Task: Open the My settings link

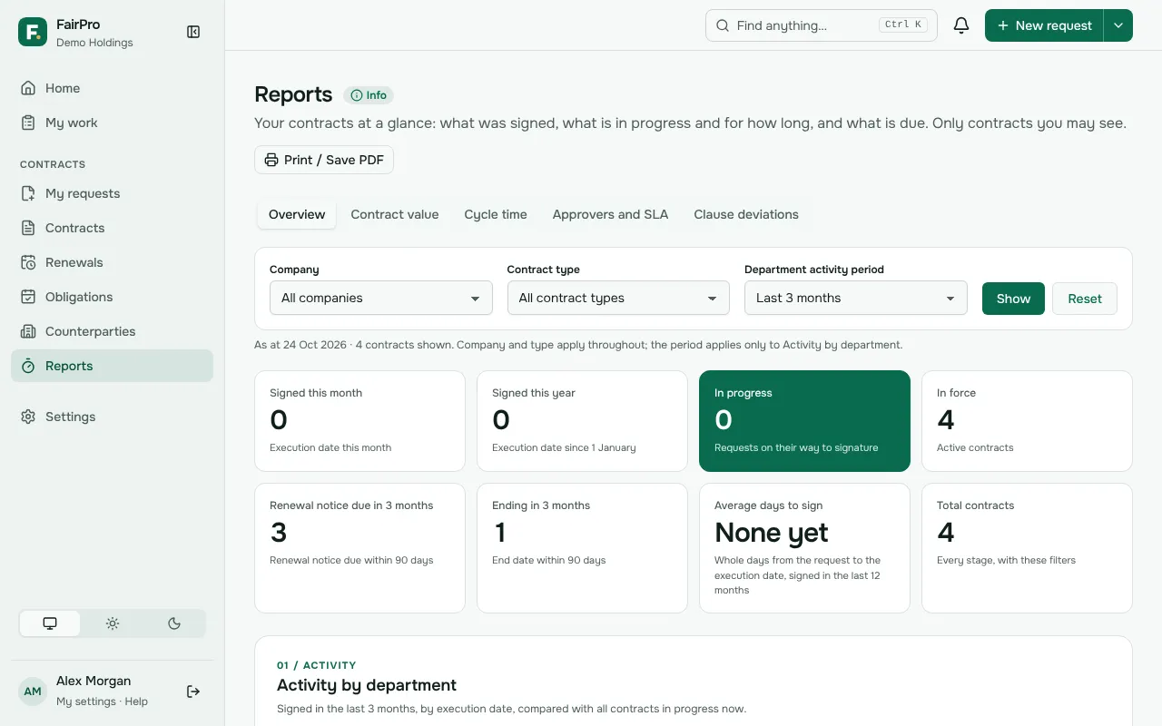Action: coord(86,701)
